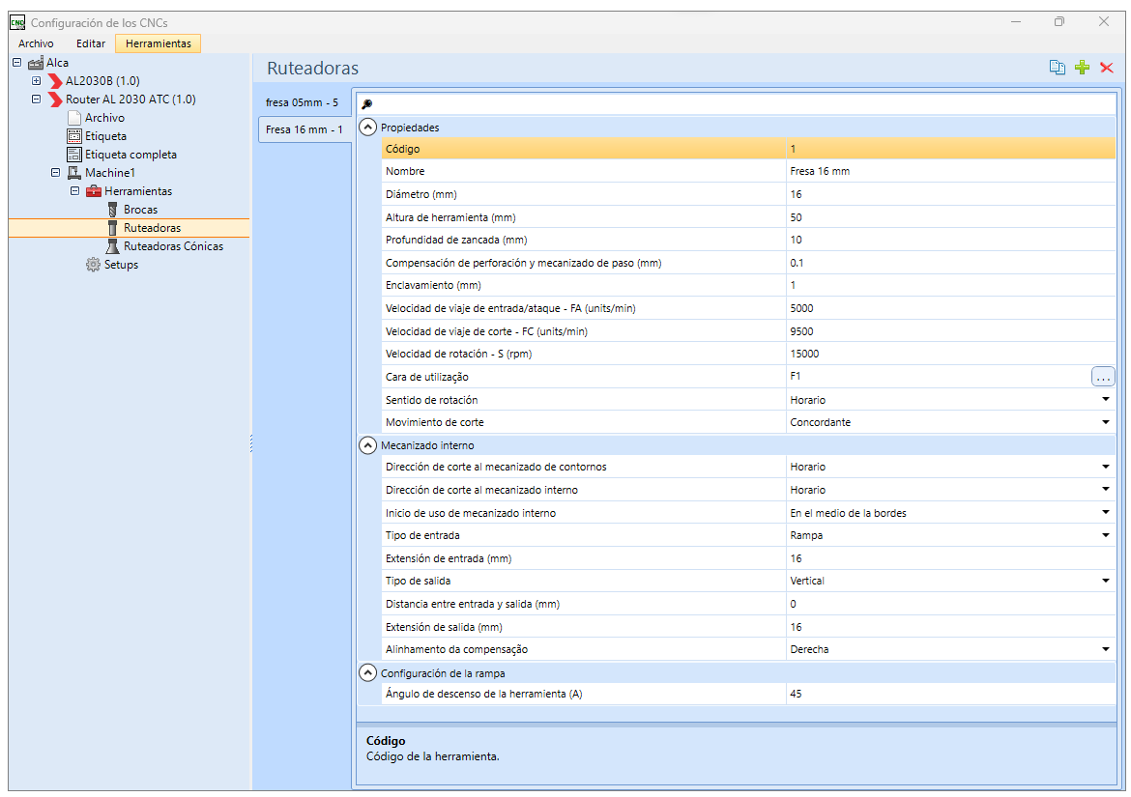Click the ellipsis button for Cara de utilização

1102,377
